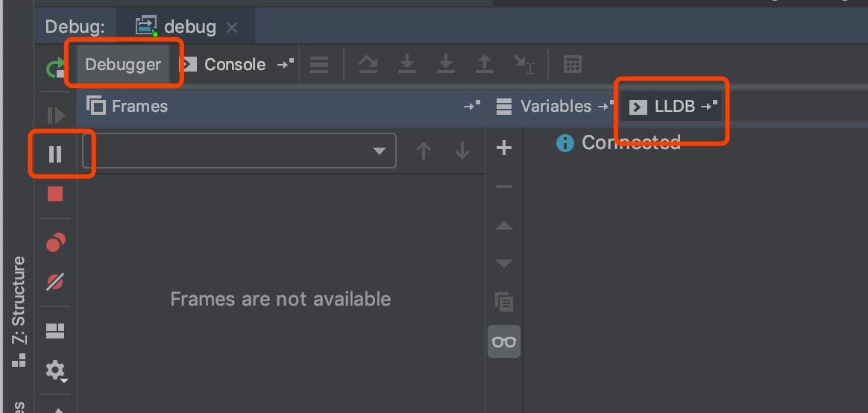Screen dimensions: 868x413
Task: Open the View Breakpoints dialog
Action: pyautogui.click(x=55, y=242)
